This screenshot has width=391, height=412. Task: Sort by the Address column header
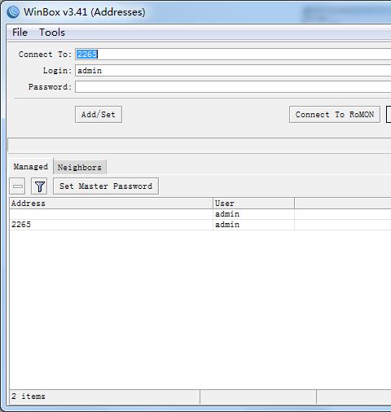pyautogui.click(x=111, y=204)
